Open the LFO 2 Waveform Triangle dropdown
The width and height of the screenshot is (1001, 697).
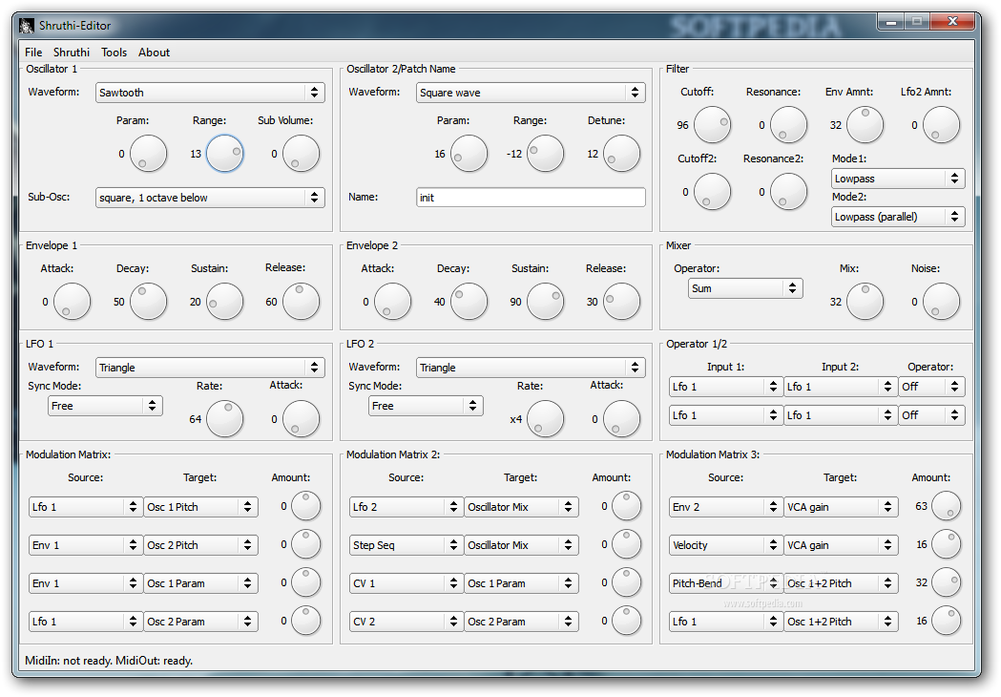531,368
